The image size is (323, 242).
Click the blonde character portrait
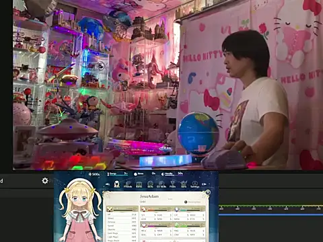(x=80, y=210)
